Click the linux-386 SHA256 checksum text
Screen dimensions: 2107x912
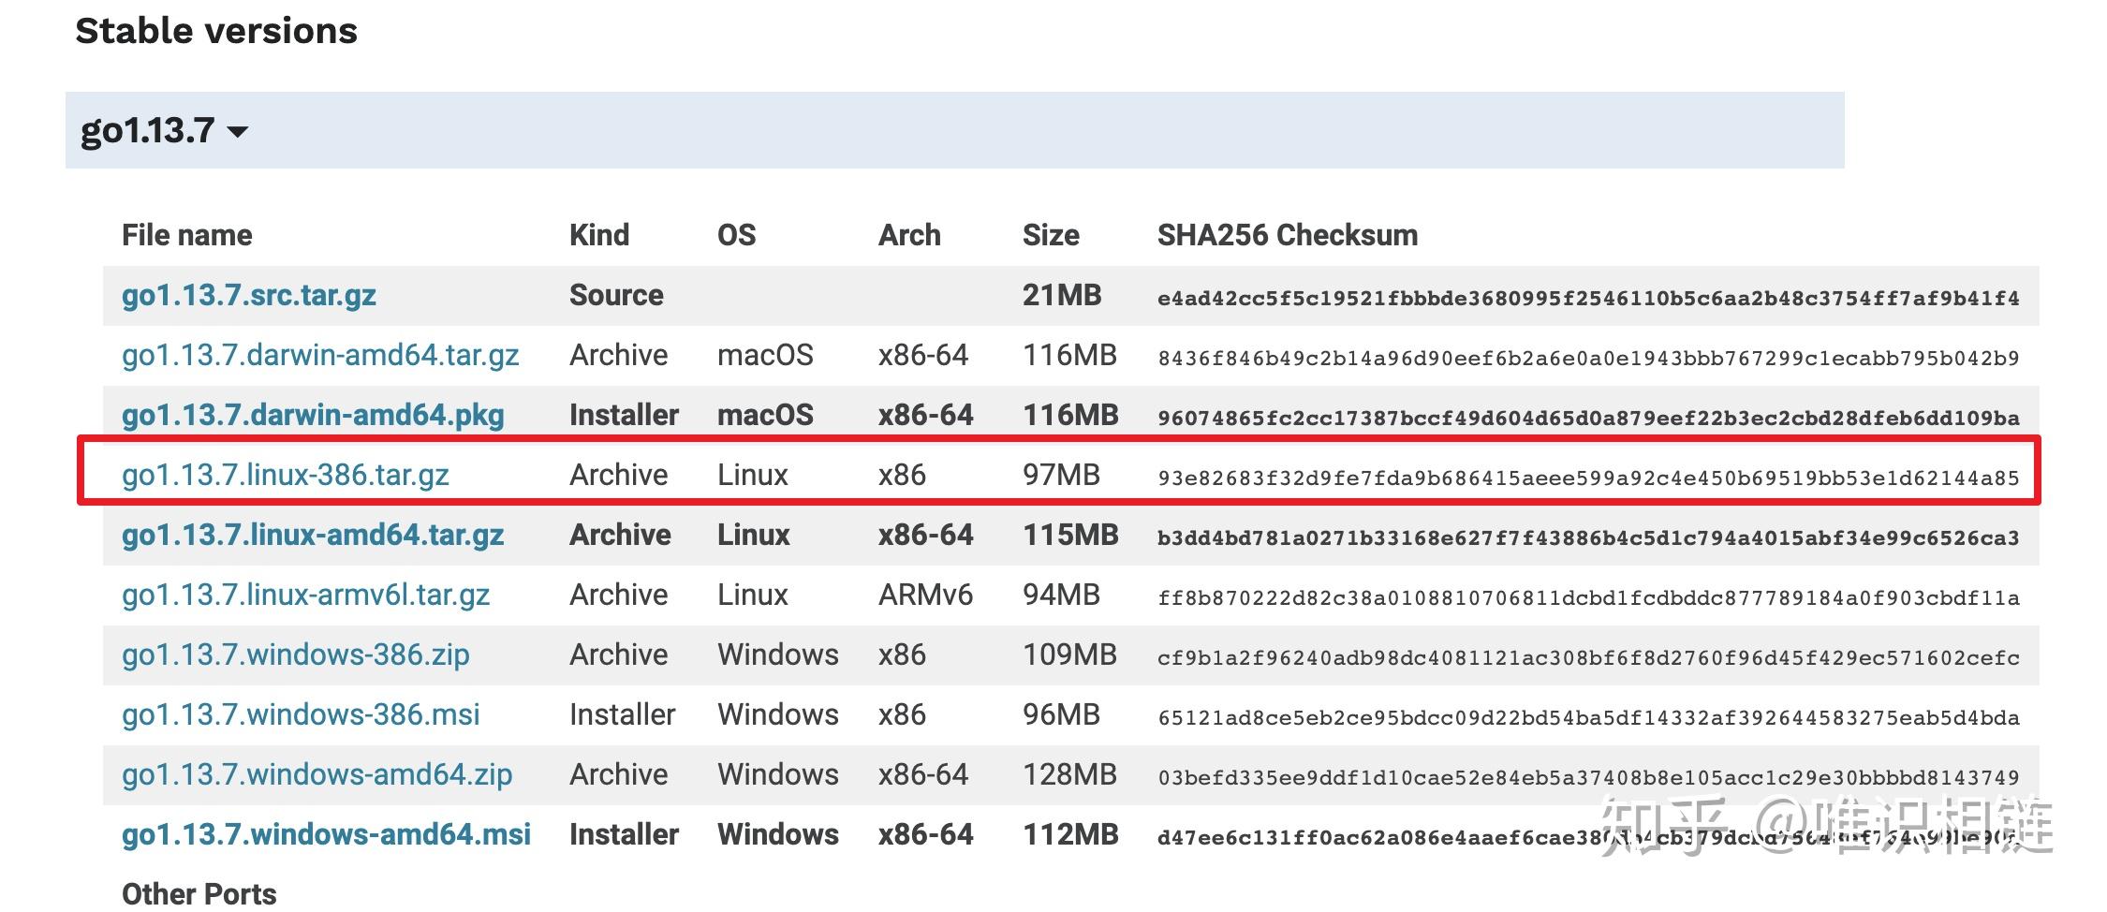(x=1588, y=478)
